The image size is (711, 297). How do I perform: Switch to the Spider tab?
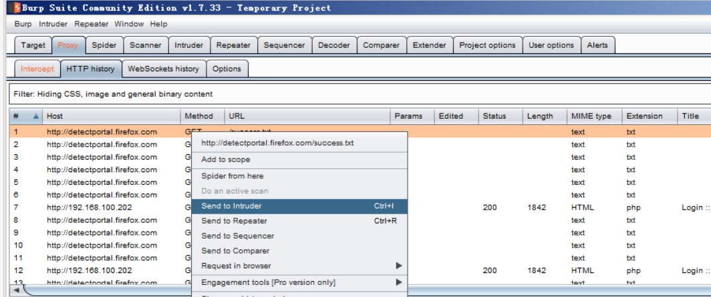tap(104, 45)
